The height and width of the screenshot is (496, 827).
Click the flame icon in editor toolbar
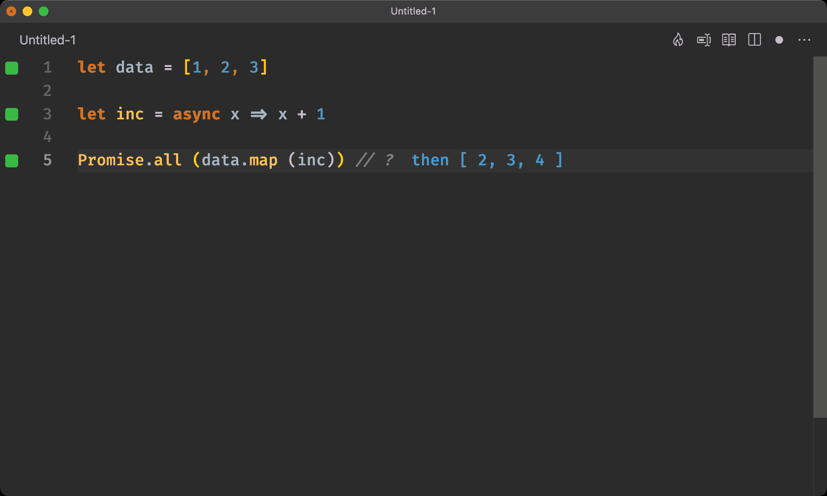point(678,40)
